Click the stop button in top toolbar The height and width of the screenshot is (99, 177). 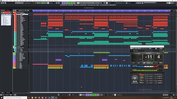pos(67,3)
